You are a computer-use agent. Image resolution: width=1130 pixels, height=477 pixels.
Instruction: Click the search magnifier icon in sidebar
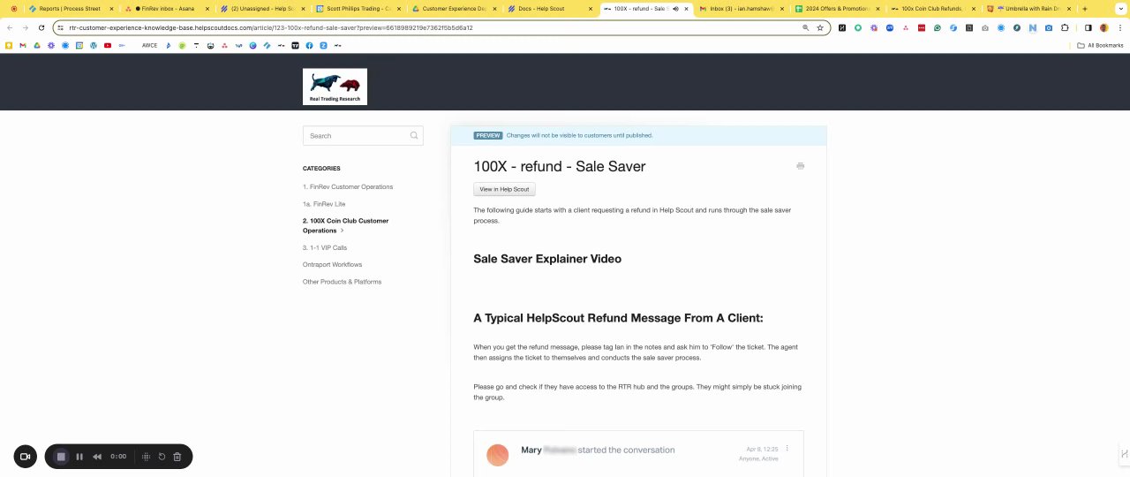413,135
